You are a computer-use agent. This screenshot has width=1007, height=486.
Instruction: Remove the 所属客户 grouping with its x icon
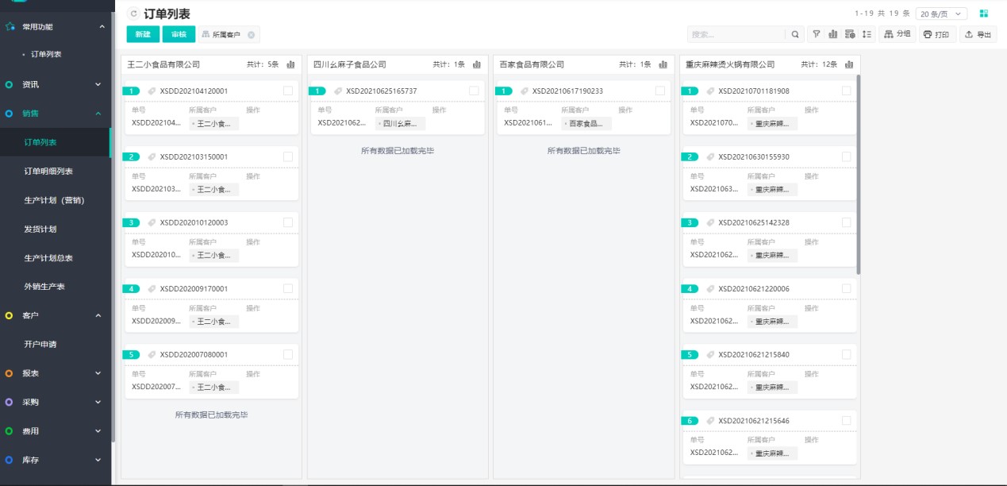point(251,35)
